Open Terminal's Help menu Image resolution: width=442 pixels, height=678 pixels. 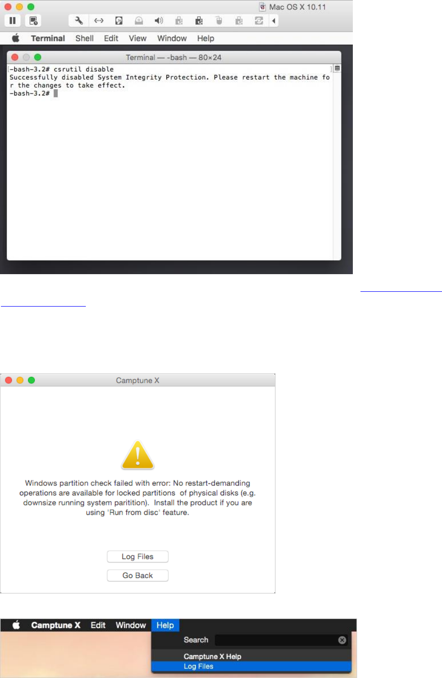pos(206,38)
